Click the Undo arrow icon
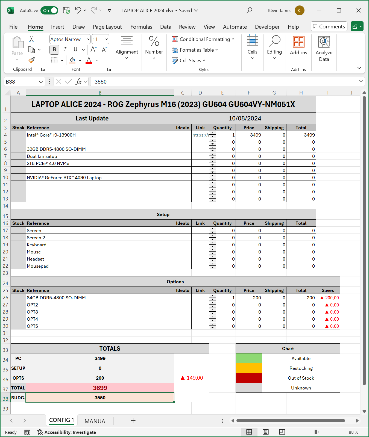Viewport: 369px width, 437px height. 78,10
